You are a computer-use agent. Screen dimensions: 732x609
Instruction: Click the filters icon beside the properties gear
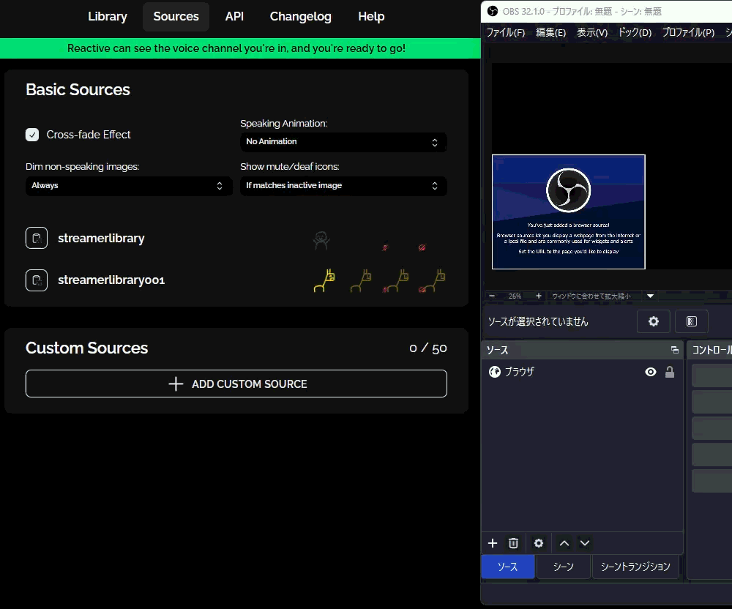691,321
